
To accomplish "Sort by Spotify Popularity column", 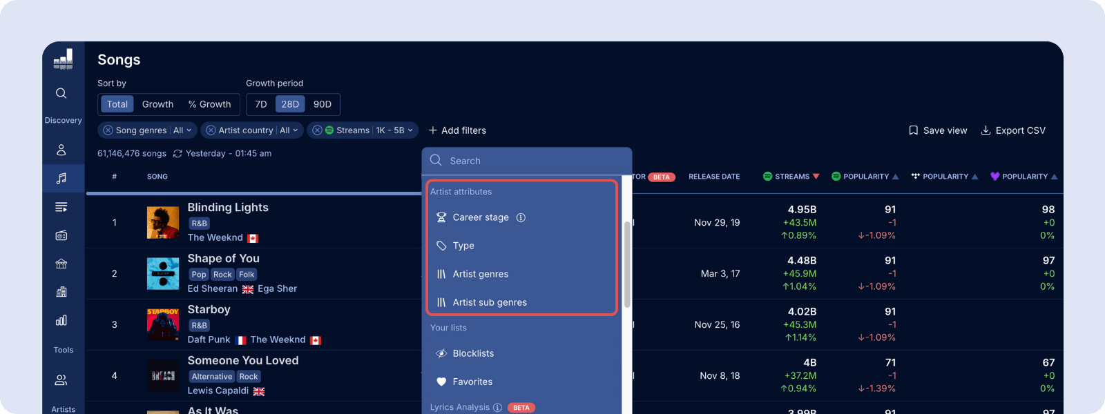I will [x=865, y=177].
